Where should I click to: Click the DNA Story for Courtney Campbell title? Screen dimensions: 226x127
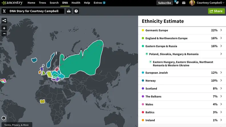point(34,11)
